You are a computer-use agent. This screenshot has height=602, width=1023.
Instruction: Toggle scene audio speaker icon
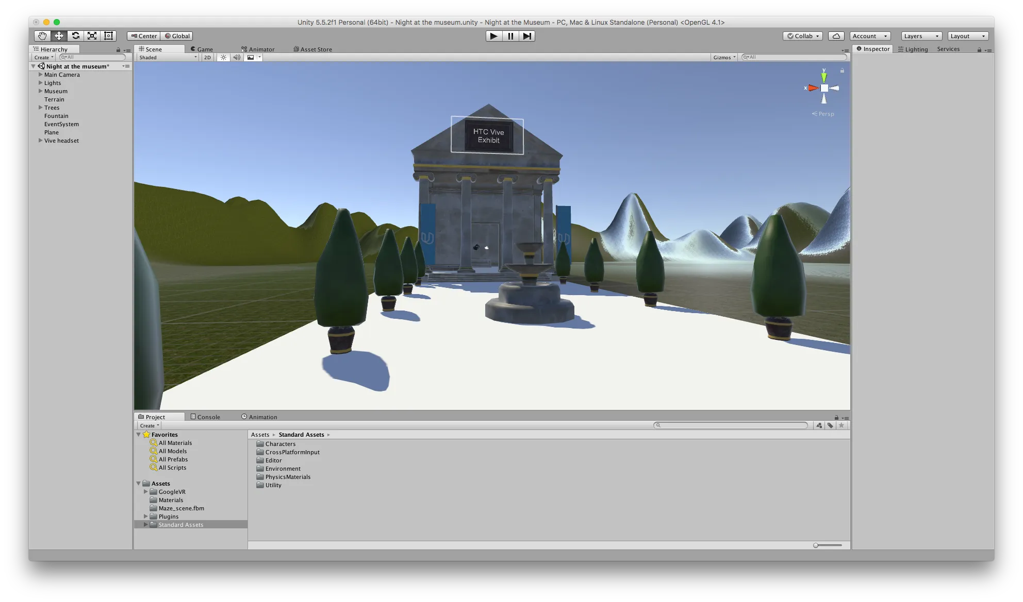pyautogui.click(x=237, y=58)
